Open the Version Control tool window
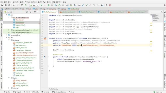166x93 pixels. click(x=59, y=92)
